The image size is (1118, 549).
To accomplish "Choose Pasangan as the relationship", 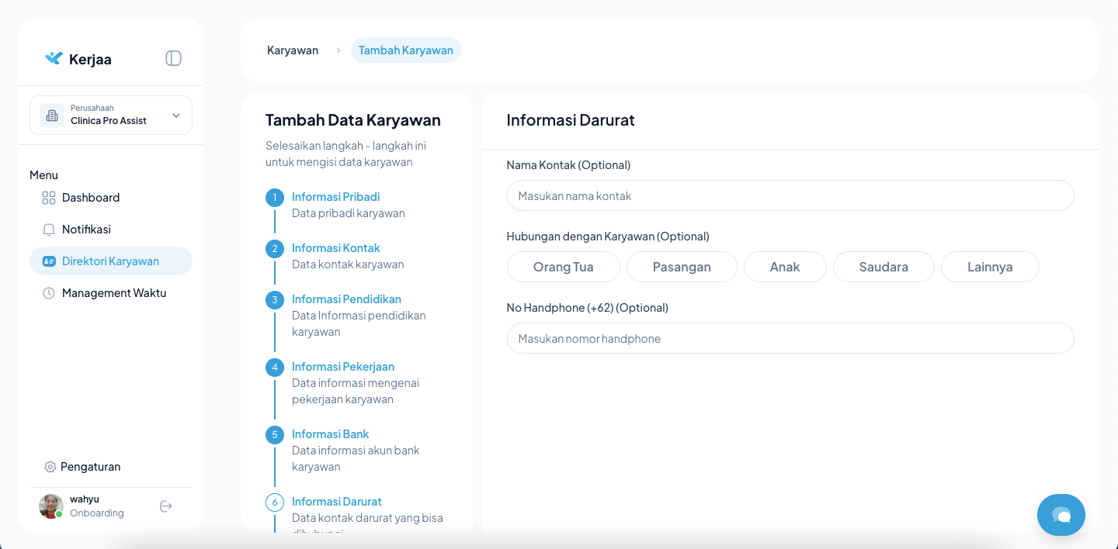I will tap(681, 267).
